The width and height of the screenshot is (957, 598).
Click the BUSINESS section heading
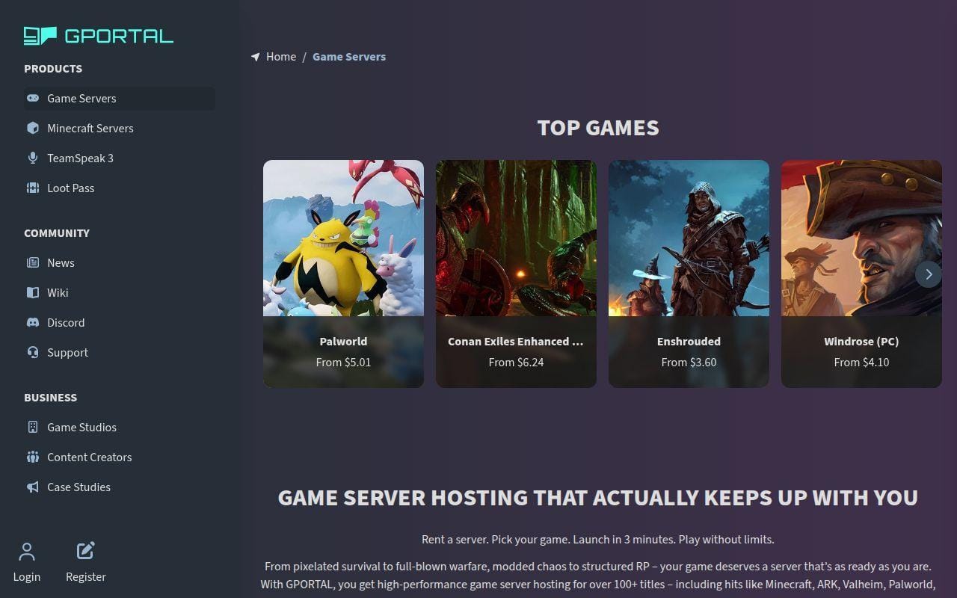coord(50,398)
